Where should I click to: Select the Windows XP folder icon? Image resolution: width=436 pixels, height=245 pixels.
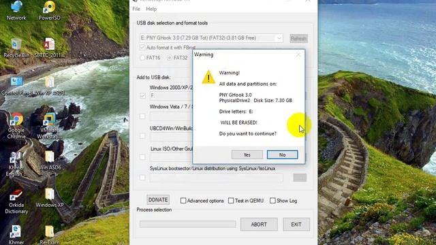pyautogui.click(x=50, y=198)
